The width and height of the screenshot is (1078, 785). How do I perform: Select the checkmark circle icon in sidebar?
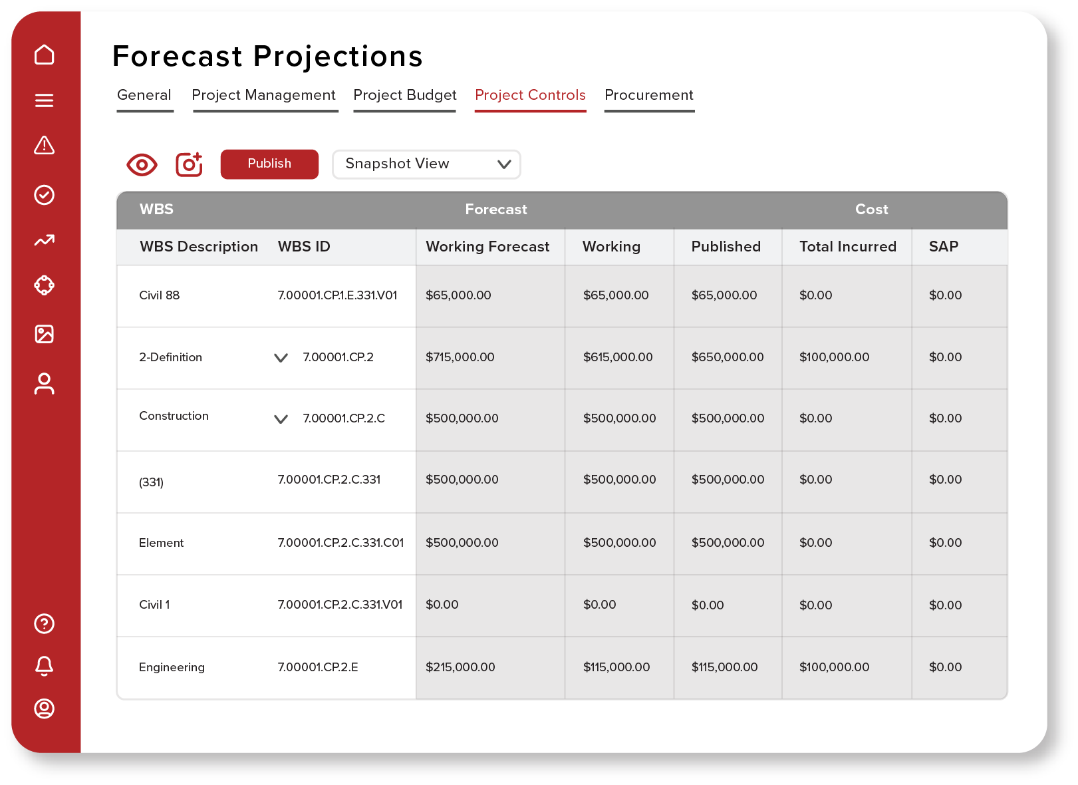tap(45, 195)
